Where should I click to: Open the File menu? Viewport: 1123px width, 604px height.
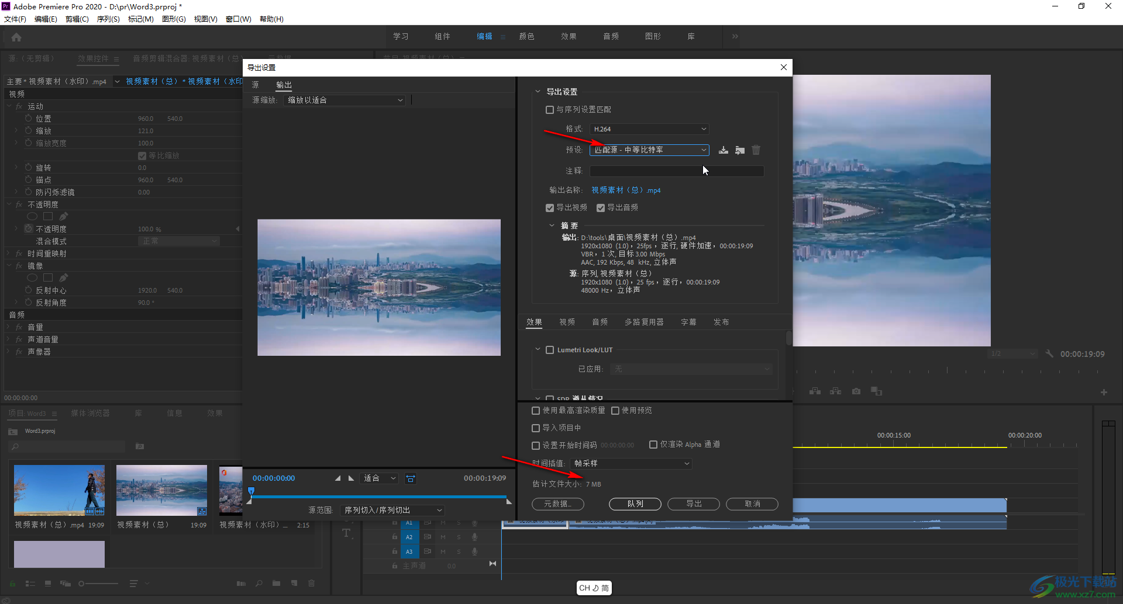pyautogui.click(x=15, y=19)
